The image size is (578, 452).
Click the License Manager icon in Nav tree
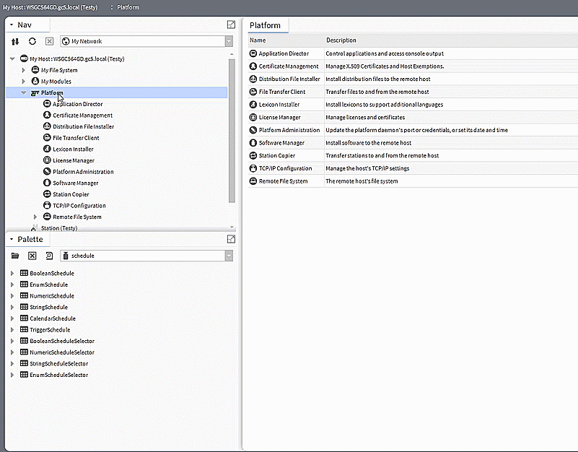coord(47,160)
